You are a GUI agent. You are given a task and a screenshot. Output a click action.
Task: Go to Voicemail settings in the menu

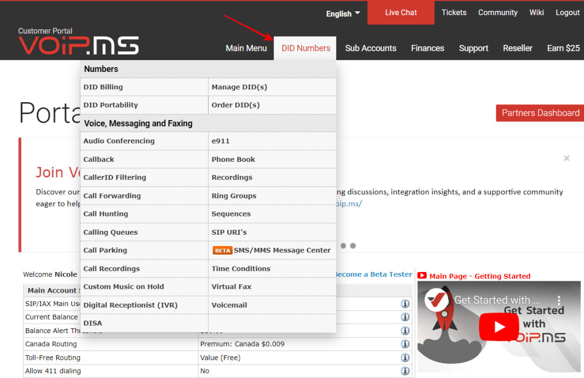pyautogui.click(x=229, y=305)
